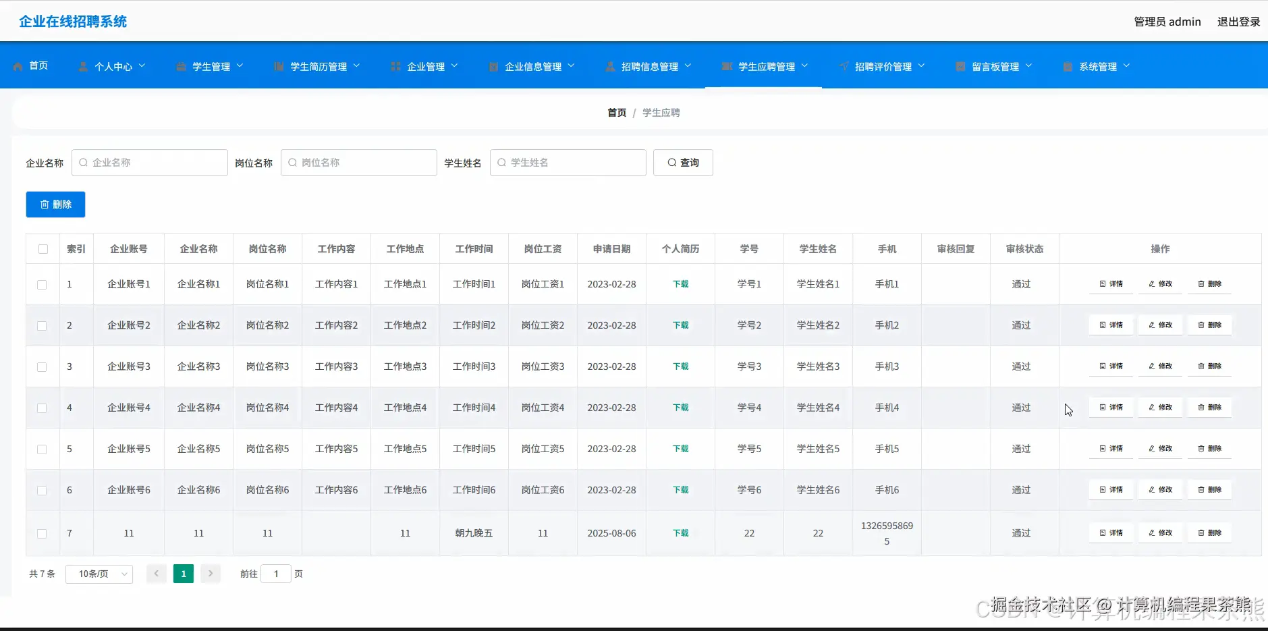
Task: Click the icon beside 招聘信息管理
Action: click(x=610, y=66)
